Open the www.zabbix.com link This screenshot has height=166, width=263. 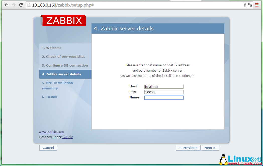point(51,132)
